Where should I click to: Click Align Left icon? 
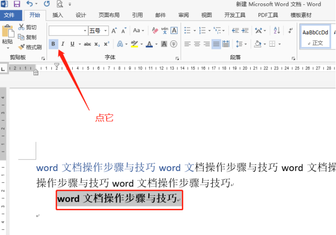pyautogui.click(x=188, y=44)
